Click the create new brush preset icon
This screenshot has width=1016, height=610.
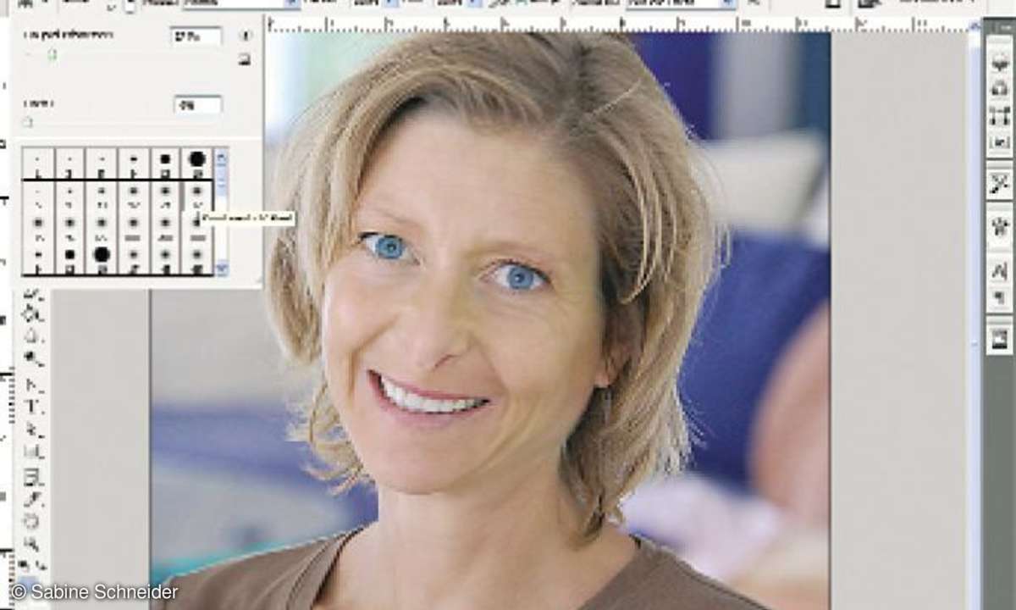245,59
